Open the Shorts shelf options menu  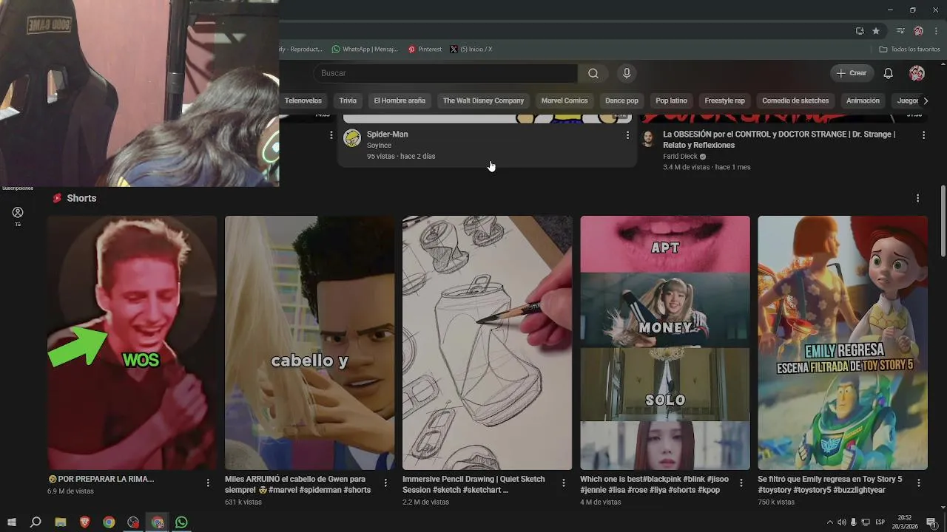pos(917,198)
